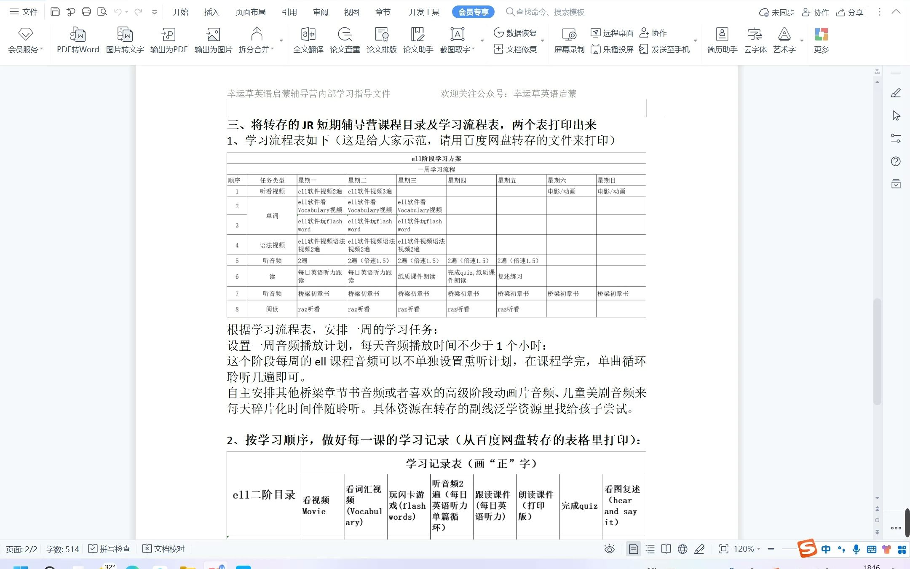
Task: Open 乐播投屏 casting
Action: 612,49
